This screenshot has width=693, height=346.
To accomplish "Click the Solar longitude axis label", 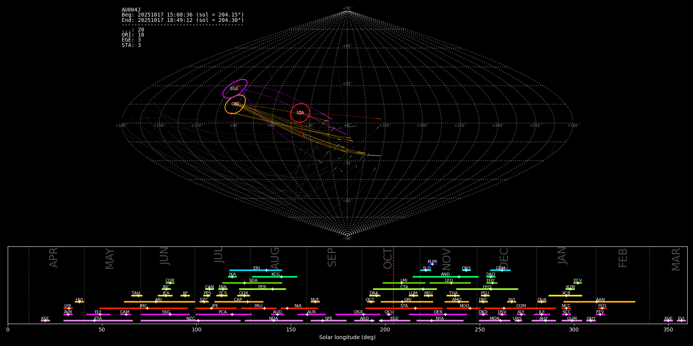I will pos(347,338).
